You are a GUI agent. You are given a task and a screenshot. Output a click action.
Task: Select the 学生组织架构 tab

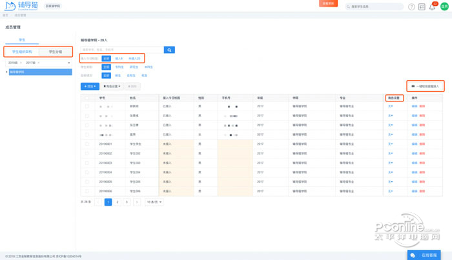coord(22,52)
